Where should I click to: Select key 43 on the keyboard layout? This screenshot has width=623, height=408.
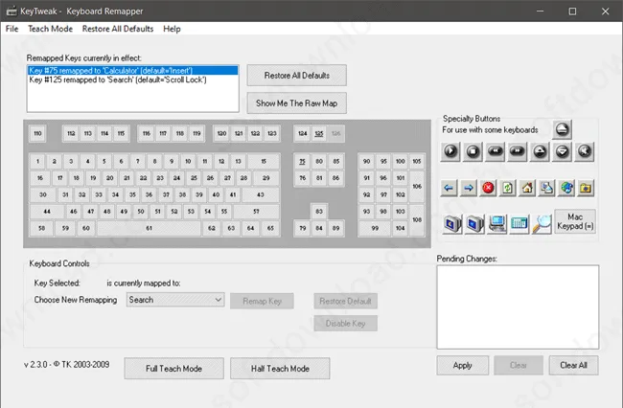pos(261,194)
